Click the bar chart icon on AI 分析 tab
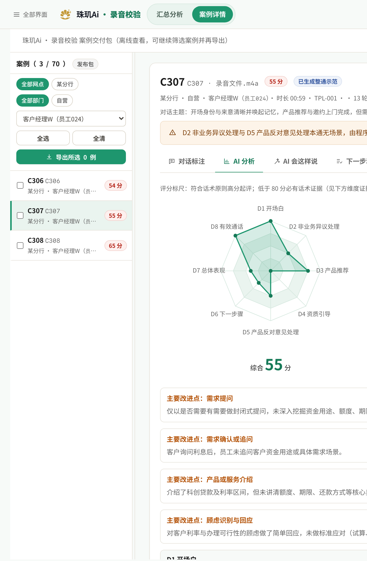Viewport: 367px width, 561px height. (227, 161)
